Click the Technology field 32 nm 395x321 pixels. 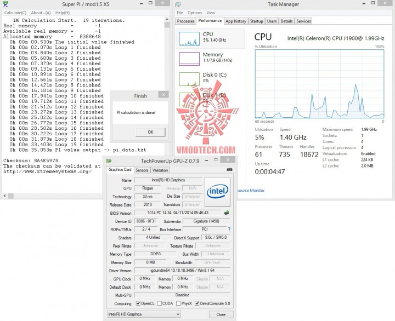pyautogui.click(x=148, y=197)
